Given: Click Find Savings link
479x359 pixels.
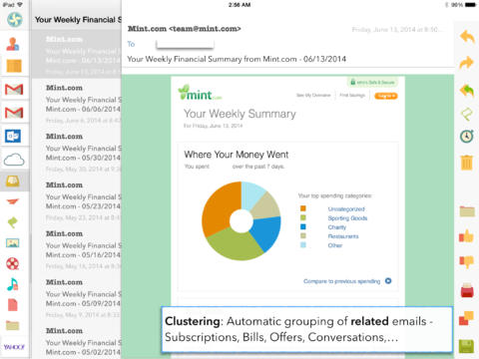Looking at the screenshot, I should (x=352, y=96).
